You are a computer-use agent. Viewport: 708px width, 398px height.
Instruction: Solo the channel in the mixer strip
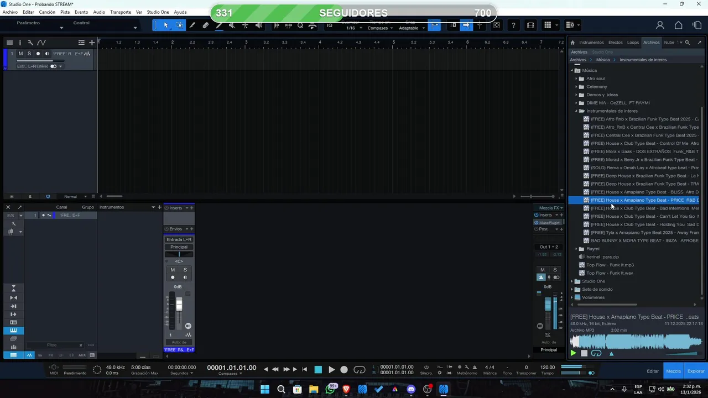coord(185,270)
